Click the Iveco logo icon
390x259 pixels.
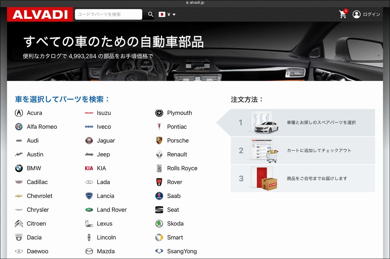pyautogui.click(x=89, y=127)
